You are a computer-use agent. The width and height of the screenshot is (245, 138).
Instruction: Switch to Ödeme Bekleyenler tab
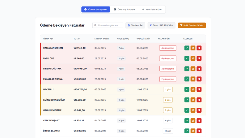tap(96, 9)
